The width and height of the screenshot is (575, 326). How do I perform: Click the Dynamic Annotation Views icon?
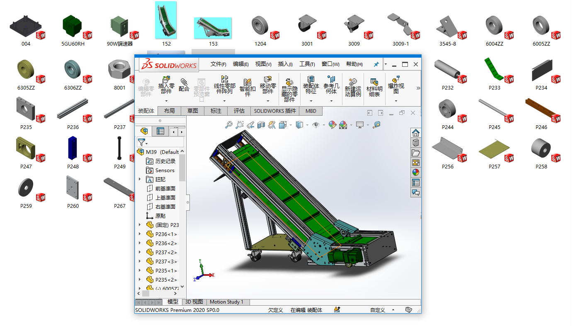coord(272,124)
